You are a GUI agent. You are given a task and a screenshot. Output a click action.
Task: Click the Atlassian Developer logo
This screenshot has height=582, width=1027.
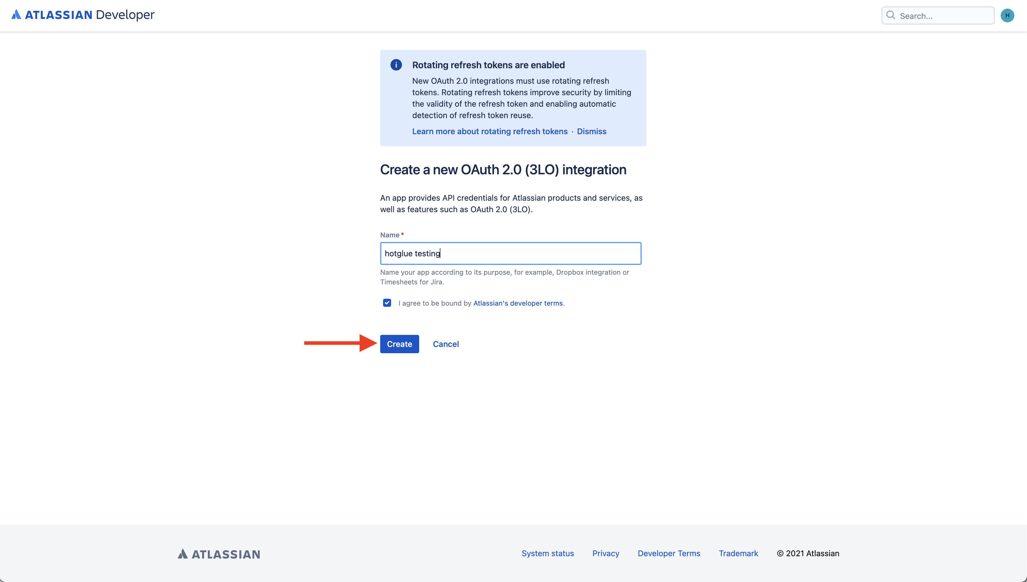click(83, 15)
